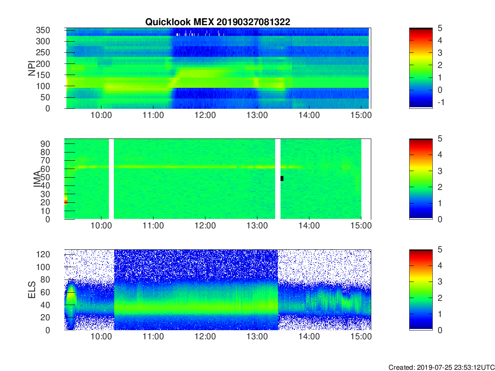This screenshot has width=495, height=371.
Task: Click '12:00' under the NPI plot
Action: click(x=205, y=116)
